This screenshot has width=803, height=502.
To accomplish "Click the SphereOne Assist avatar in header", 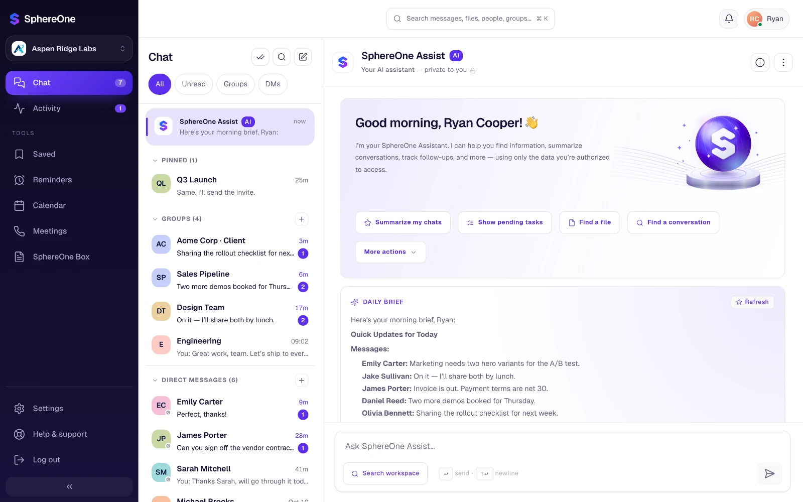I will pyautogui.click(x=343, y=62).
